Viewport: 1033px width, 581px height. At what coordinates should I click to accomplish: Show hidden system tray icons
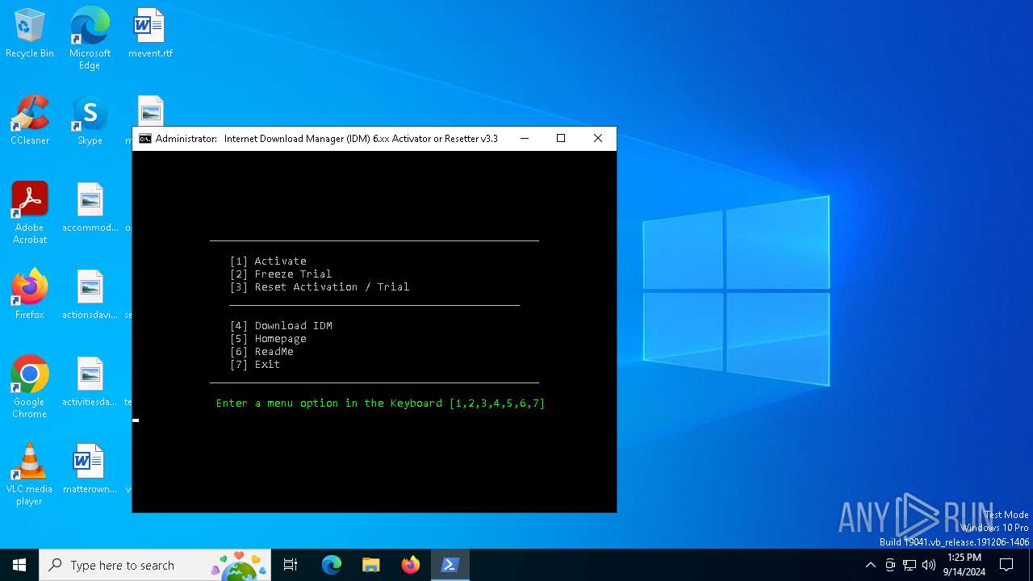coord(870,565)
